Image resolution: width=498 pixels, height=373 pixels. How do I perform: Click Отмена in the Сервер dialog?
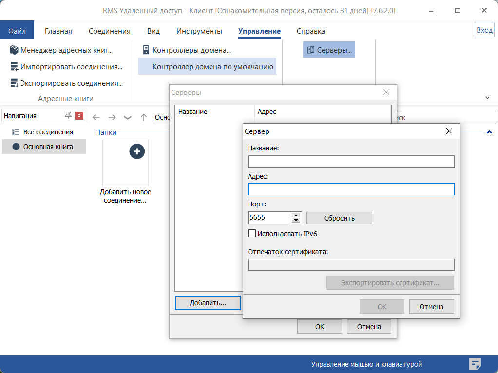[x=431, y=307]
